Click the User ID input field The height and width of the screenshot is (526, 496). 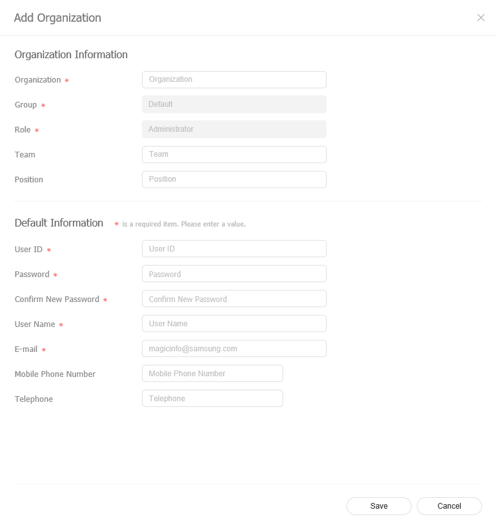[233, 248]
